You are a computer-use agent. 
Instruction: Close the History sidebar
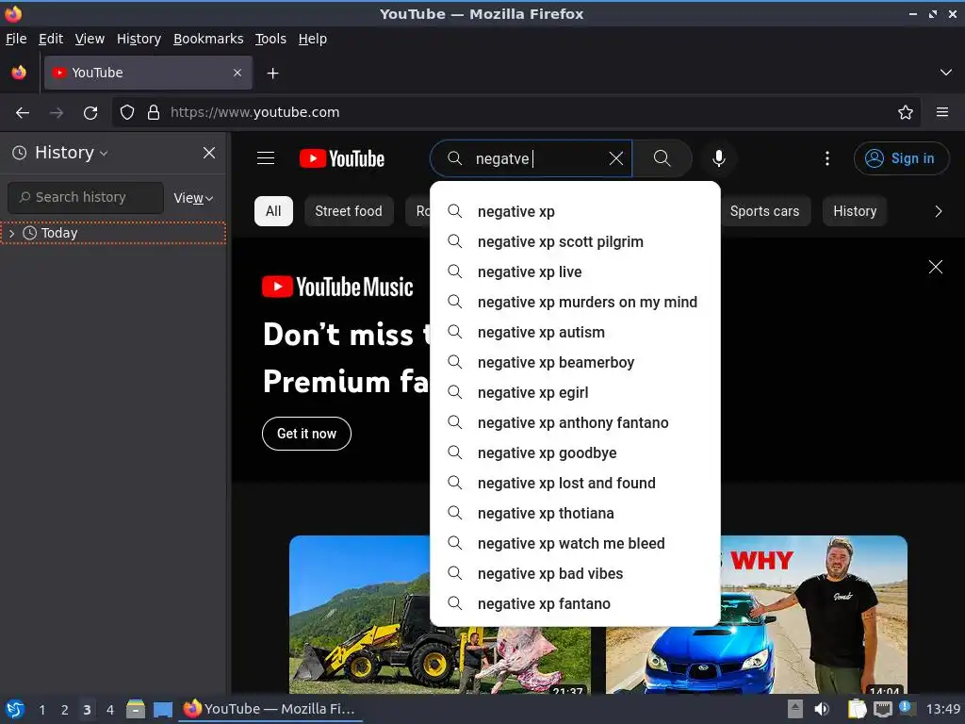point(209,153)
